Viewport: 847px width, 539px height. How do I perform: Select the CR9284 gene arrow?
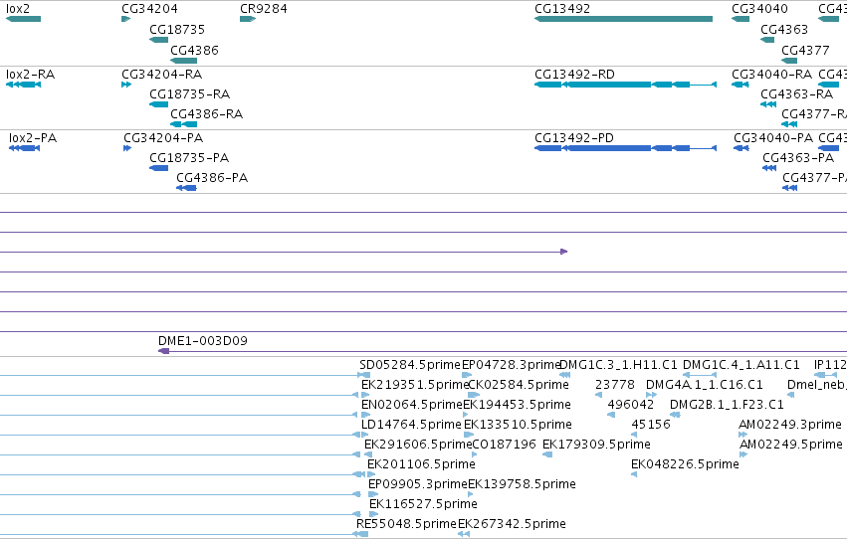pyautogui.click(x=248, y=19)
